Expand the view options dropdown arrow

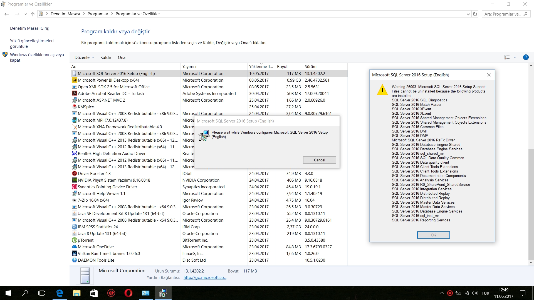tap(515, 57)
